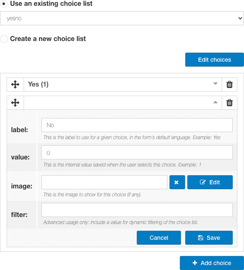The image size is (244, 270).
Task: Grab the move handle for Yes (1)
Action: click(x=15, y=84)
